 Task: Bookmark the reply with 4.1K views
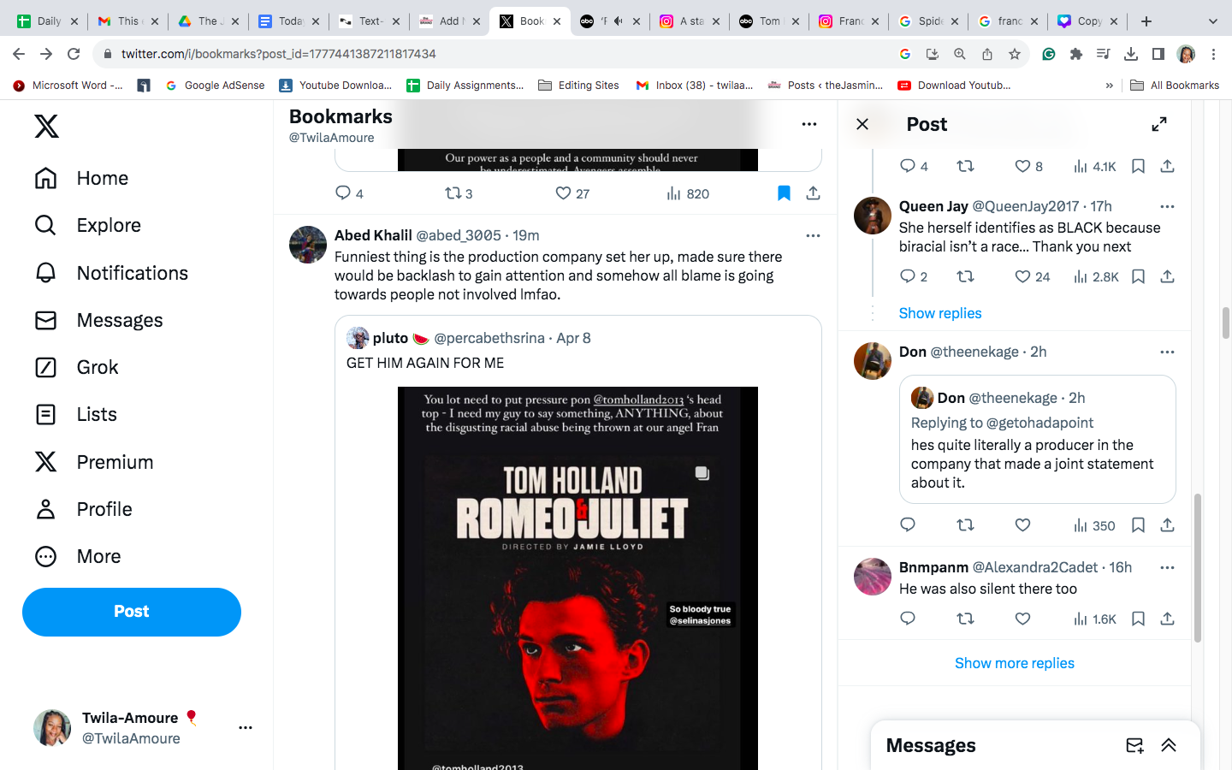[1138, 166]
